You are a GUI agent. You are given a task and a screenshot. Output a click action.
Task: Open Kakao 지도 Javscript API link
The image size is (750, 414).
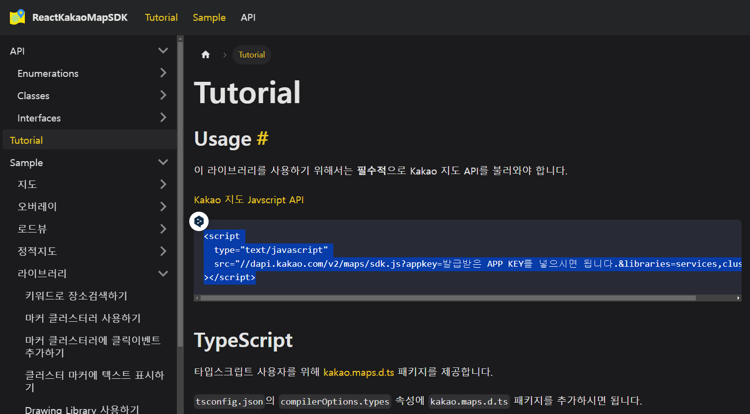pos(249,200)
